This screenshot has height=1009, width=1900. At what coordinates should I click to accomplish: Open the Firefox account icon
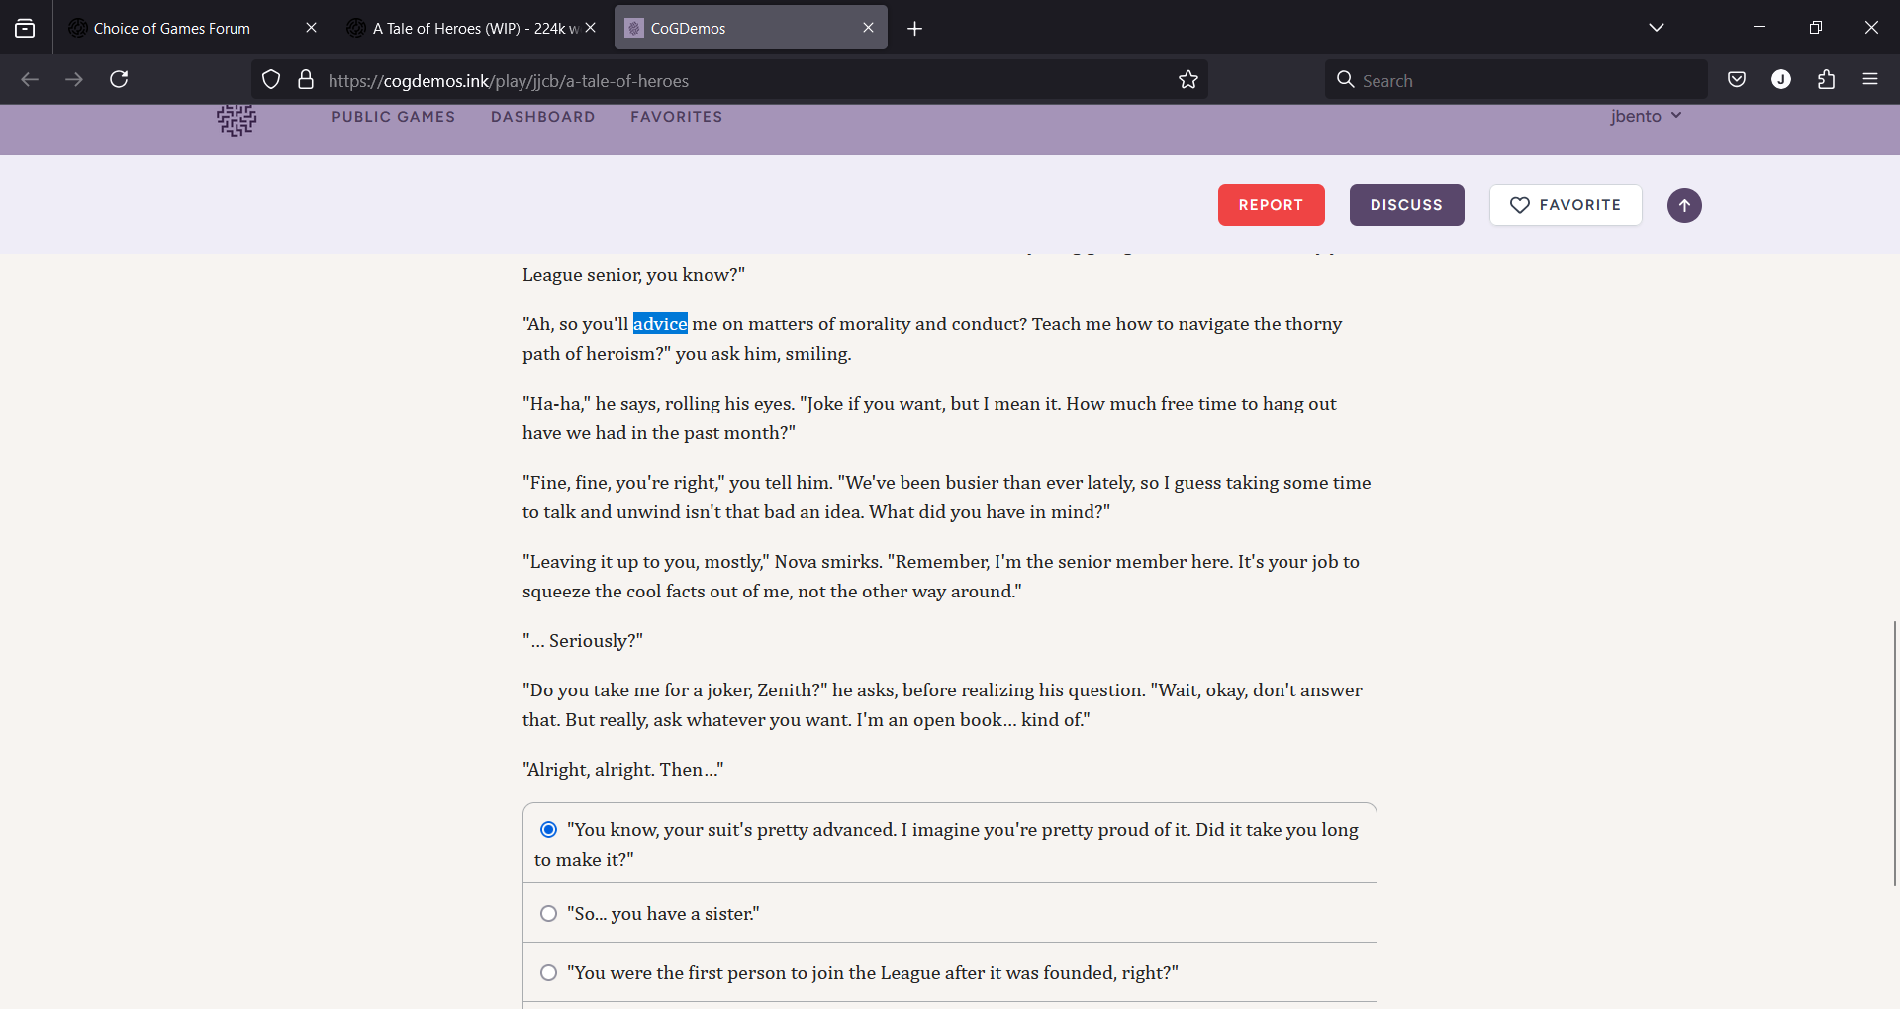point(1781,79)
